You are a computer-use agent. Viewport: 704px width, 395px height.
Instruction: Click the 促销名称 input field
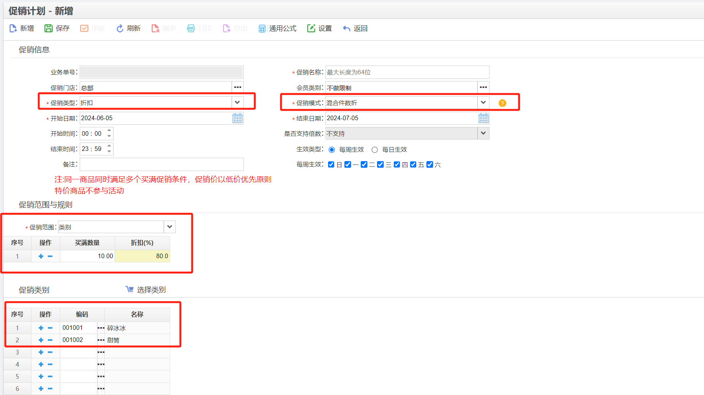pos(407,72)
